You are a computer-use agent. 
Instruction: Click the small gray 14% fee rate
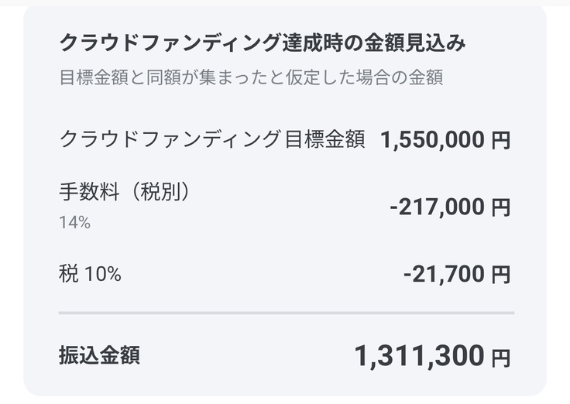click(74, 223)
